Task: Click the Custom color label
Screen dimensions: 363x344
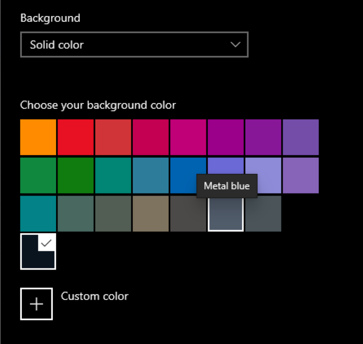Action: (94, 296)
